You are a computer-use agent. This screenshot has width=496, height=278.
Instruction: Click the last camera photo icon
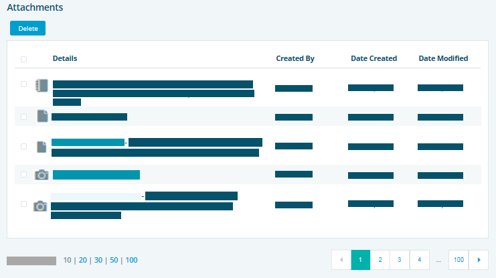coord(40,206)
